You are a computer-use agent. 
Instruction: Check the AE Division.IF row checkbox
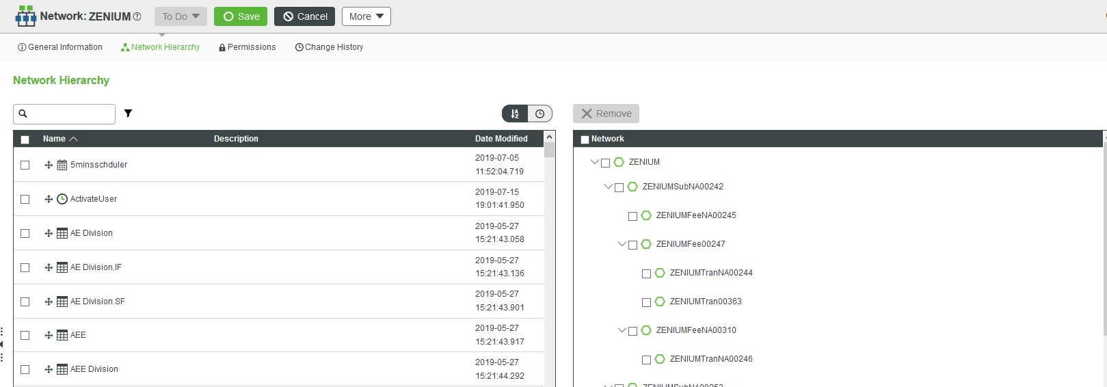tap(25, 267)
